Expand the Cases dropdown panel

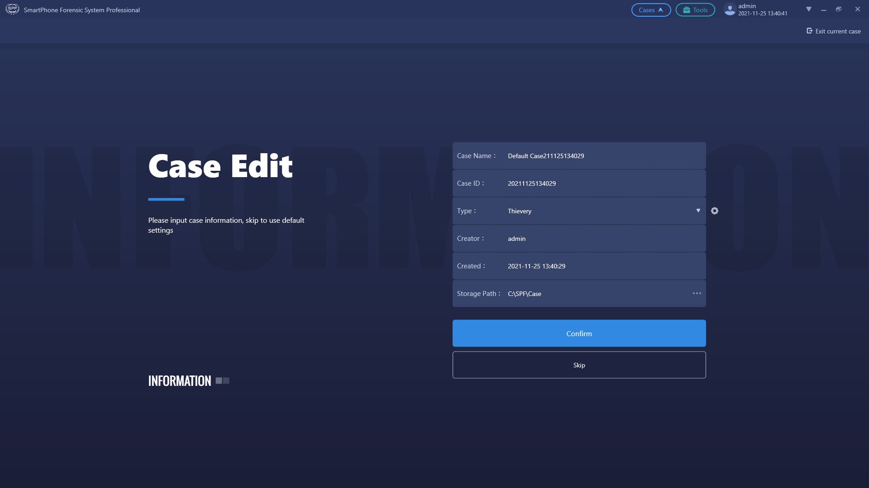coord(651,9)
